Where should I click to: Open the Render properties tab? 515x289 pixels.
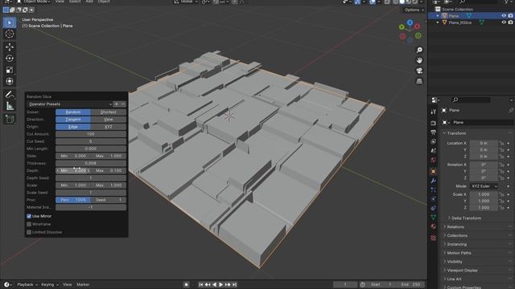point(433,123)
